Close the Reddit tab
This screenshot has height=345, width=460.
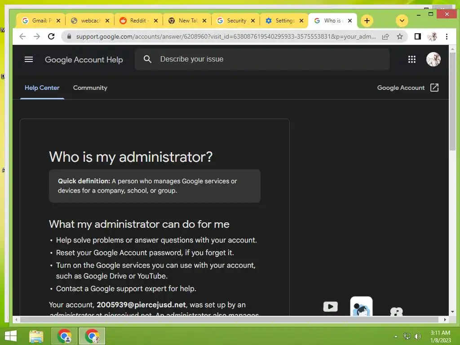156,21
